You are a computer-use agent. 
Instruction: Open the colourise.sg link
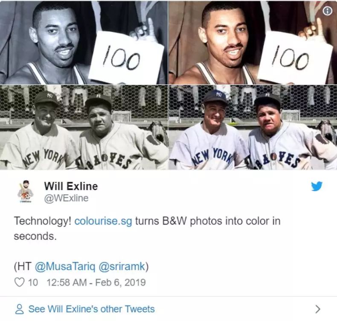103,221
